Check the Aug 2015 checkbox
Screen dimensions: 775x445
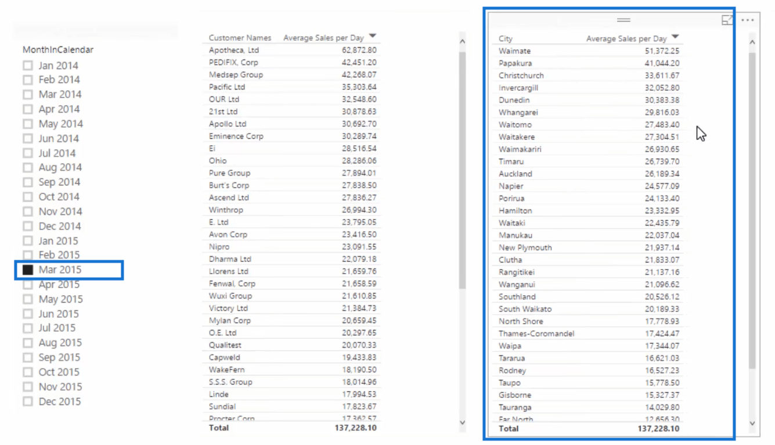click(28, 343)
